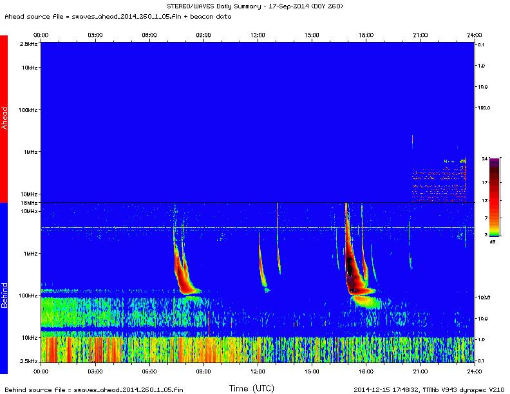Click the 2.5kHz label of the Behind panel
Screen dimensions: 510x394
coord(28,361)
